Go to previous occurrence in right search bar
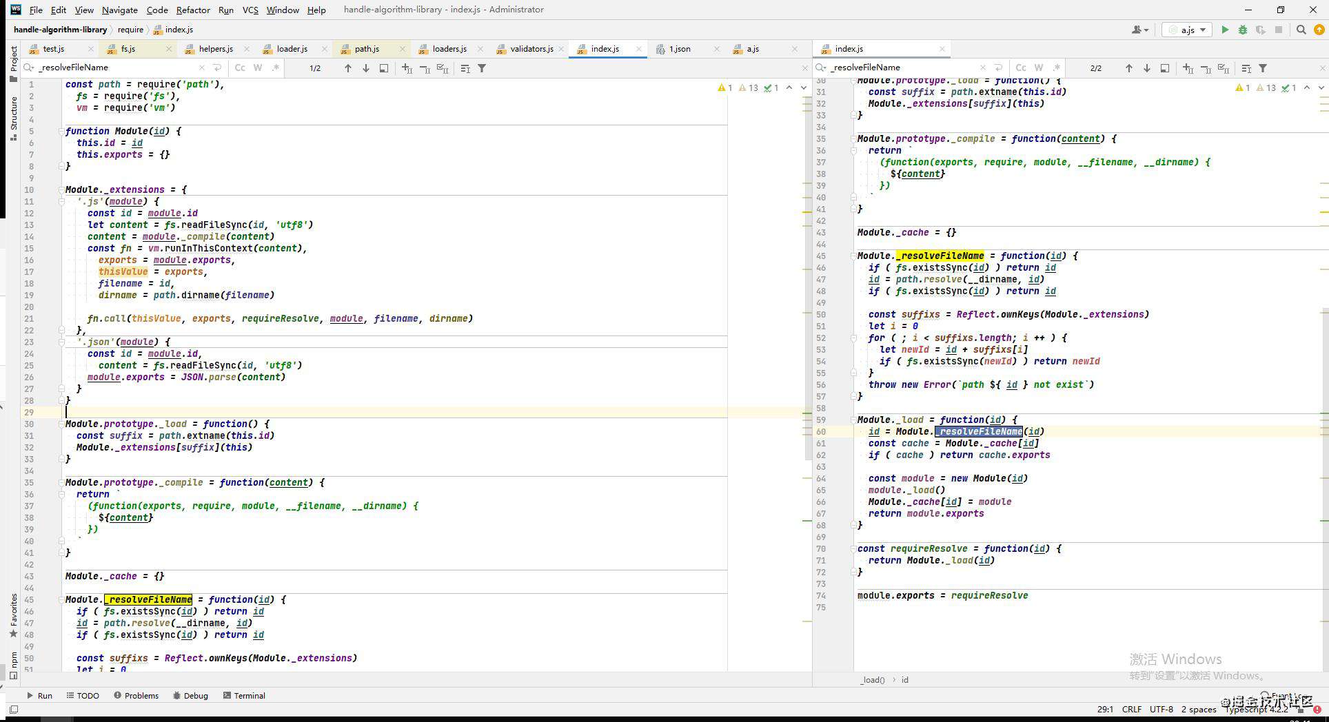Image resolution: width=1329 pixels, height=722 pixels. click(1128, 68)
